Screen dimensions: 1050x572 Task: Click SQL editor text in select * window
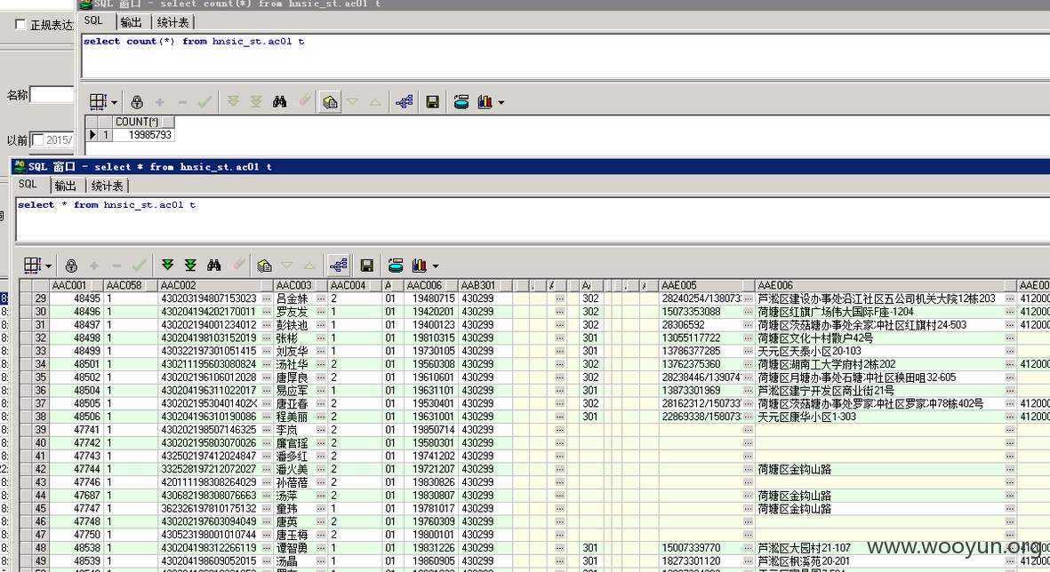[x=107, y=204]
